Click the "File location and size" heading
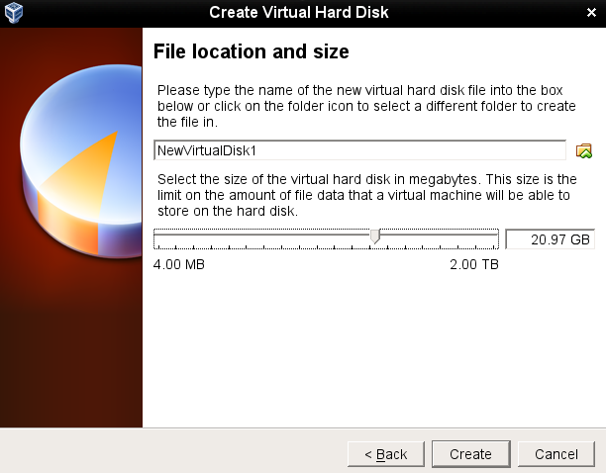This screenshot has height=473, width=606. point(252,50)
